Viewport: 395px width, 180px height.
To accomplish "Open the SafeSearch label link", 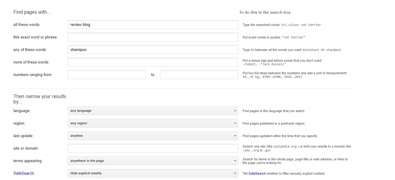I will tap(24, 173).
